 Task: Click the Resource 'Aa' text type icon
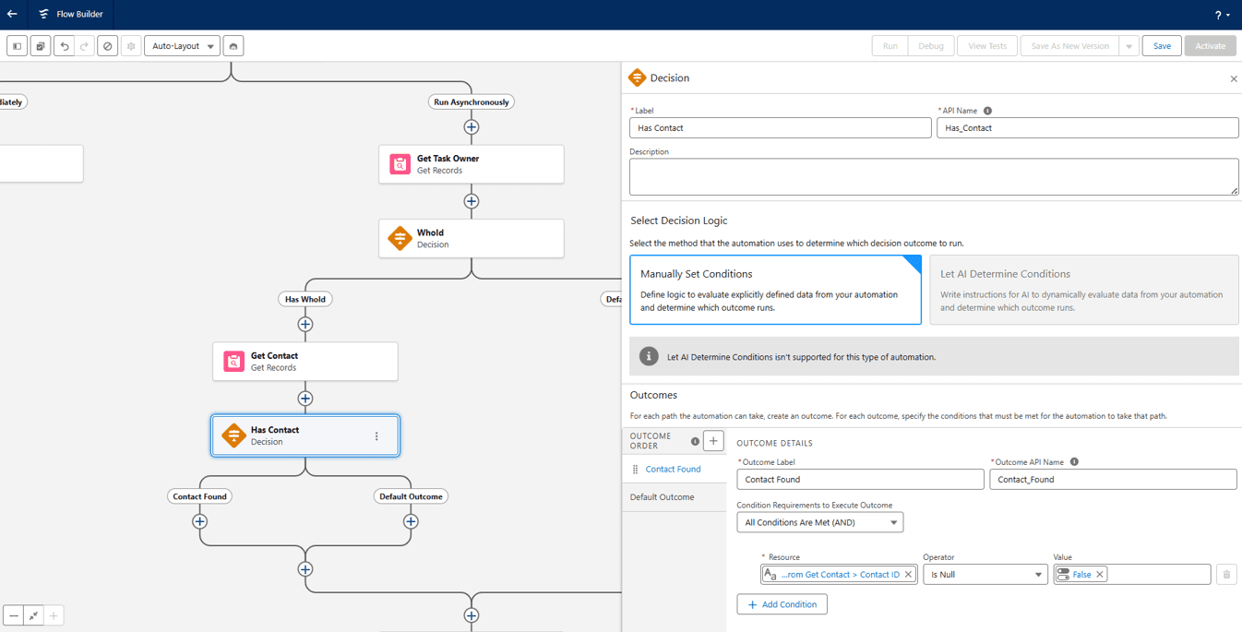click(770, 575)
